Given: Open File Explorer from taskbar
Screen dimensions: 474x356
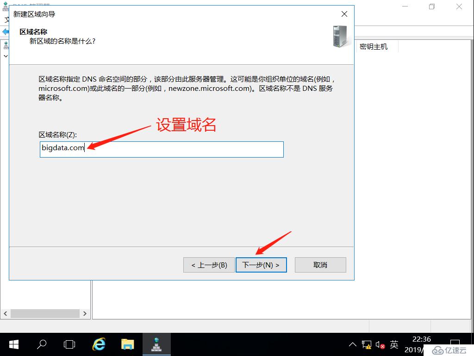Looking at the screenshot, I should [x=128, y=344].
